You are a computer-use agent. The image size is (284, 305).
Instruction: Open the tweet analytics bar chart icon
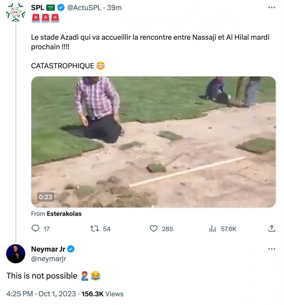(213, 229)
